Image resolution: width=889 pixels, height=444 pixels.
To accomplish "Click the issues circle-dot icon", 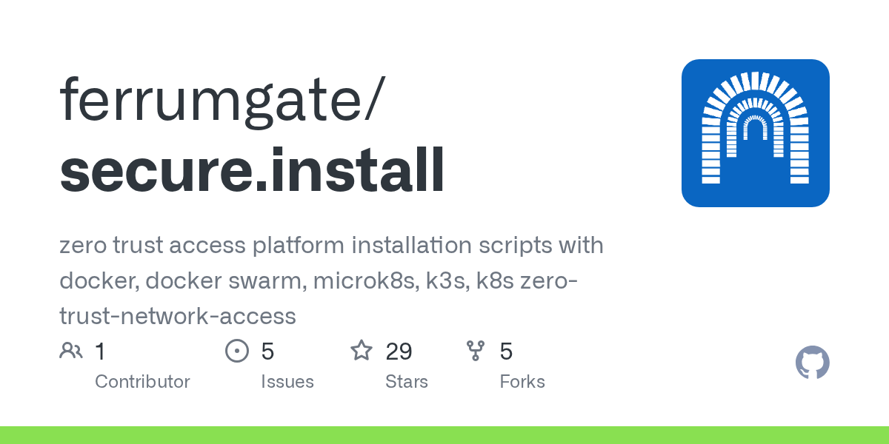I will coord(237,351).
